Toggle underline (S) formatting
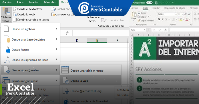This screenshot has height=104, width=199. pos(166,19)
